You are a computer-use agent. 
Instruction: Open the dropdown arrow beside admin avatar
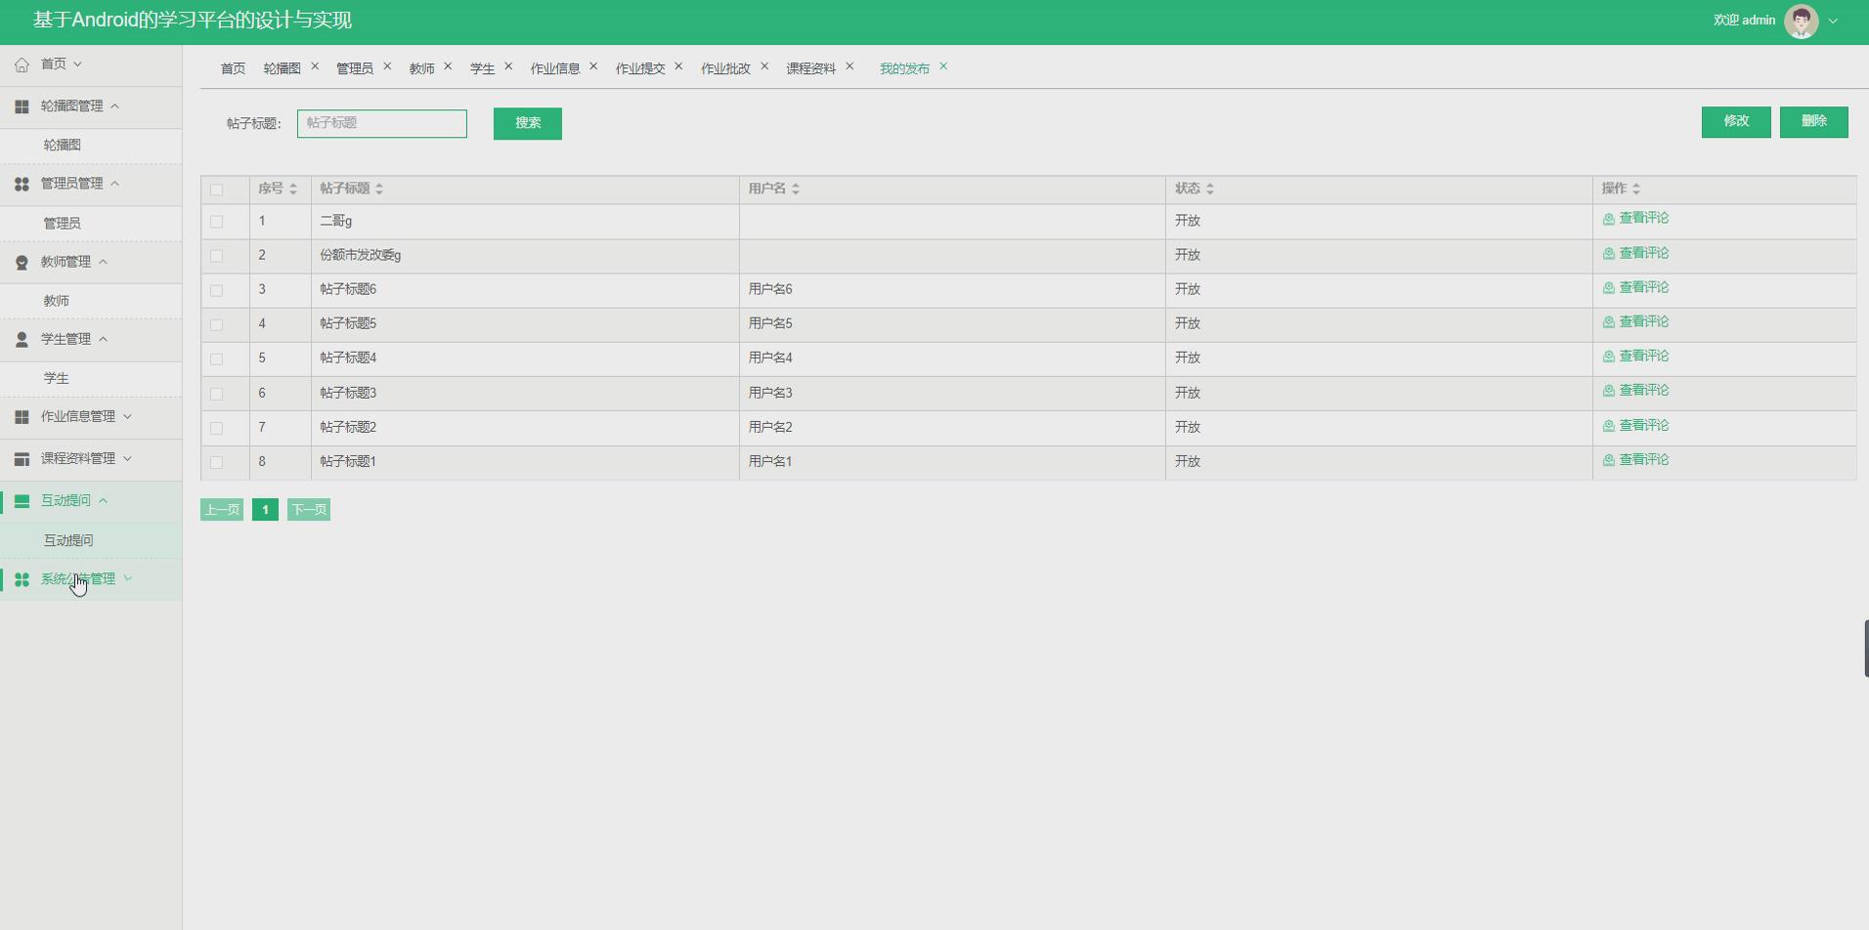coord(1831,20)
